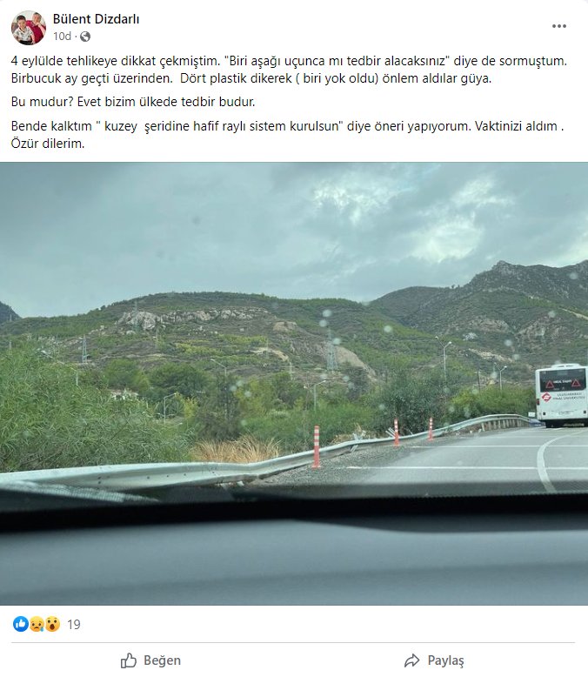Image resolution: width=588 pixels, height=677 pixels.
Task: Click the nearest orange bollard in photo
Action: (x=317, y=446)
